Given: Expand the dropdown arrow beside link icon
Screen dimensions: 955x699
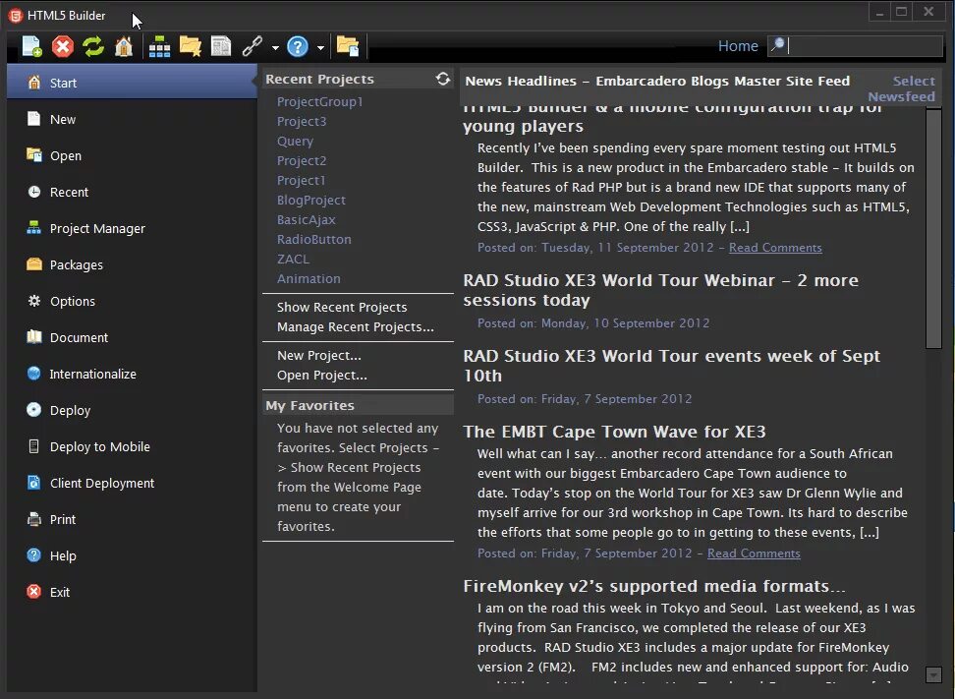Looking at the screenshot, I should pyautogui.click(x=275, y=47).
